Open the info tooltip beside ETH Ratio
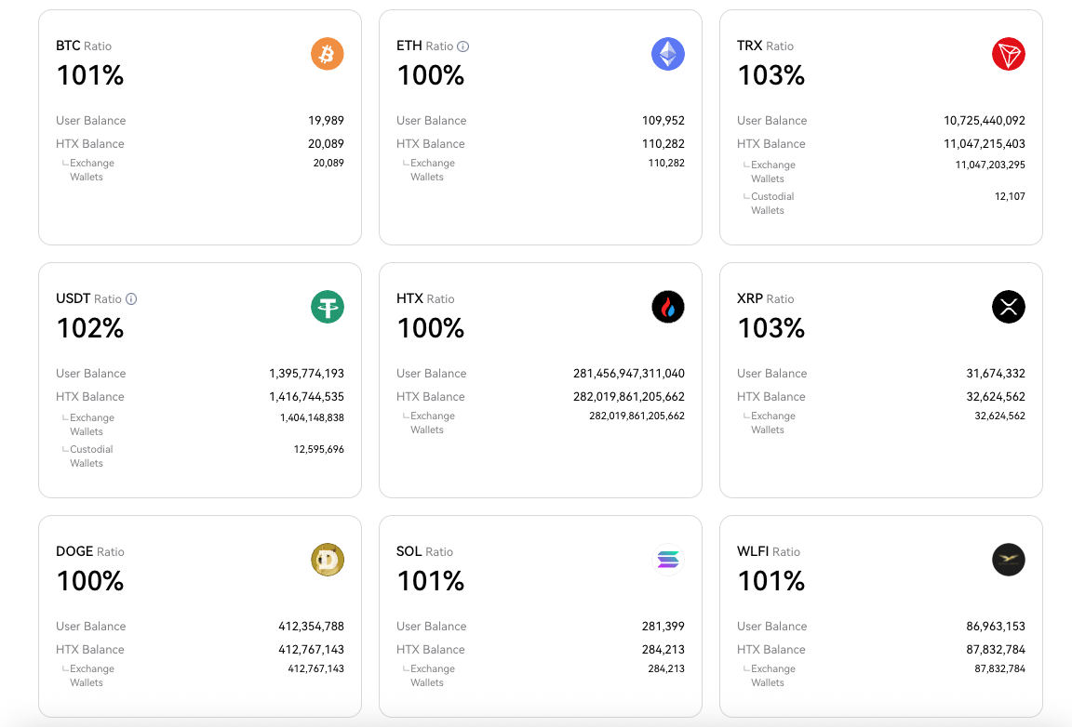1072x727 pixels. [x=463, y=46]
